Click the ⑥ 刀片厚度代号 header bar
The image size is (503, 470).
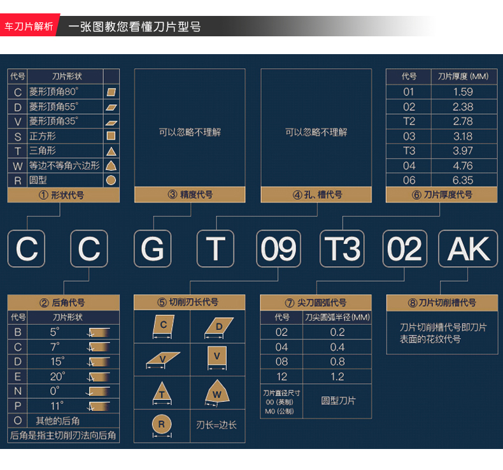point(442,194)
